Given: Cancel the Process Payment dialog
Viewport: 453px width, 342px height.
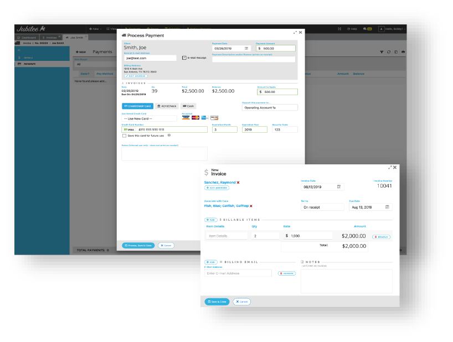Looking at the screenshot, I should coord(166,246).
